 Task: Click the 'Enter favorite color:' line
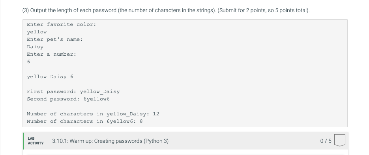point(62,24)
